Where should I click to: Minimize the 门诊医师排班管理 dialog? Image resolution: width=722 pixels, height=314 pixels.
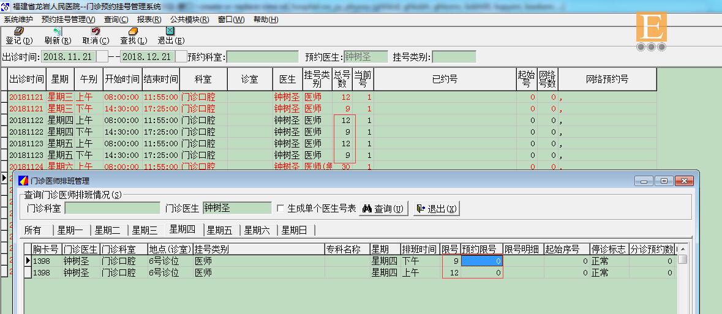(x=643, y=181)
